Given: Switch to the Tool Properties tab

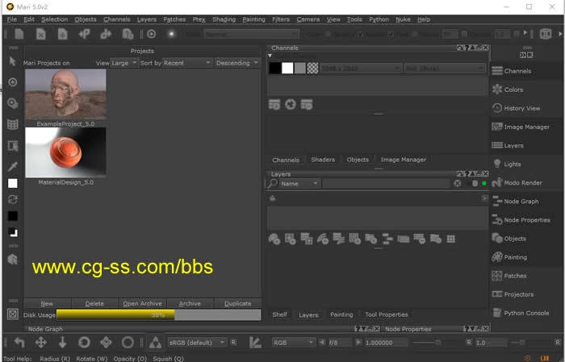Looking at the screenshot, I should pyautogui.click(x=386, y=314).
